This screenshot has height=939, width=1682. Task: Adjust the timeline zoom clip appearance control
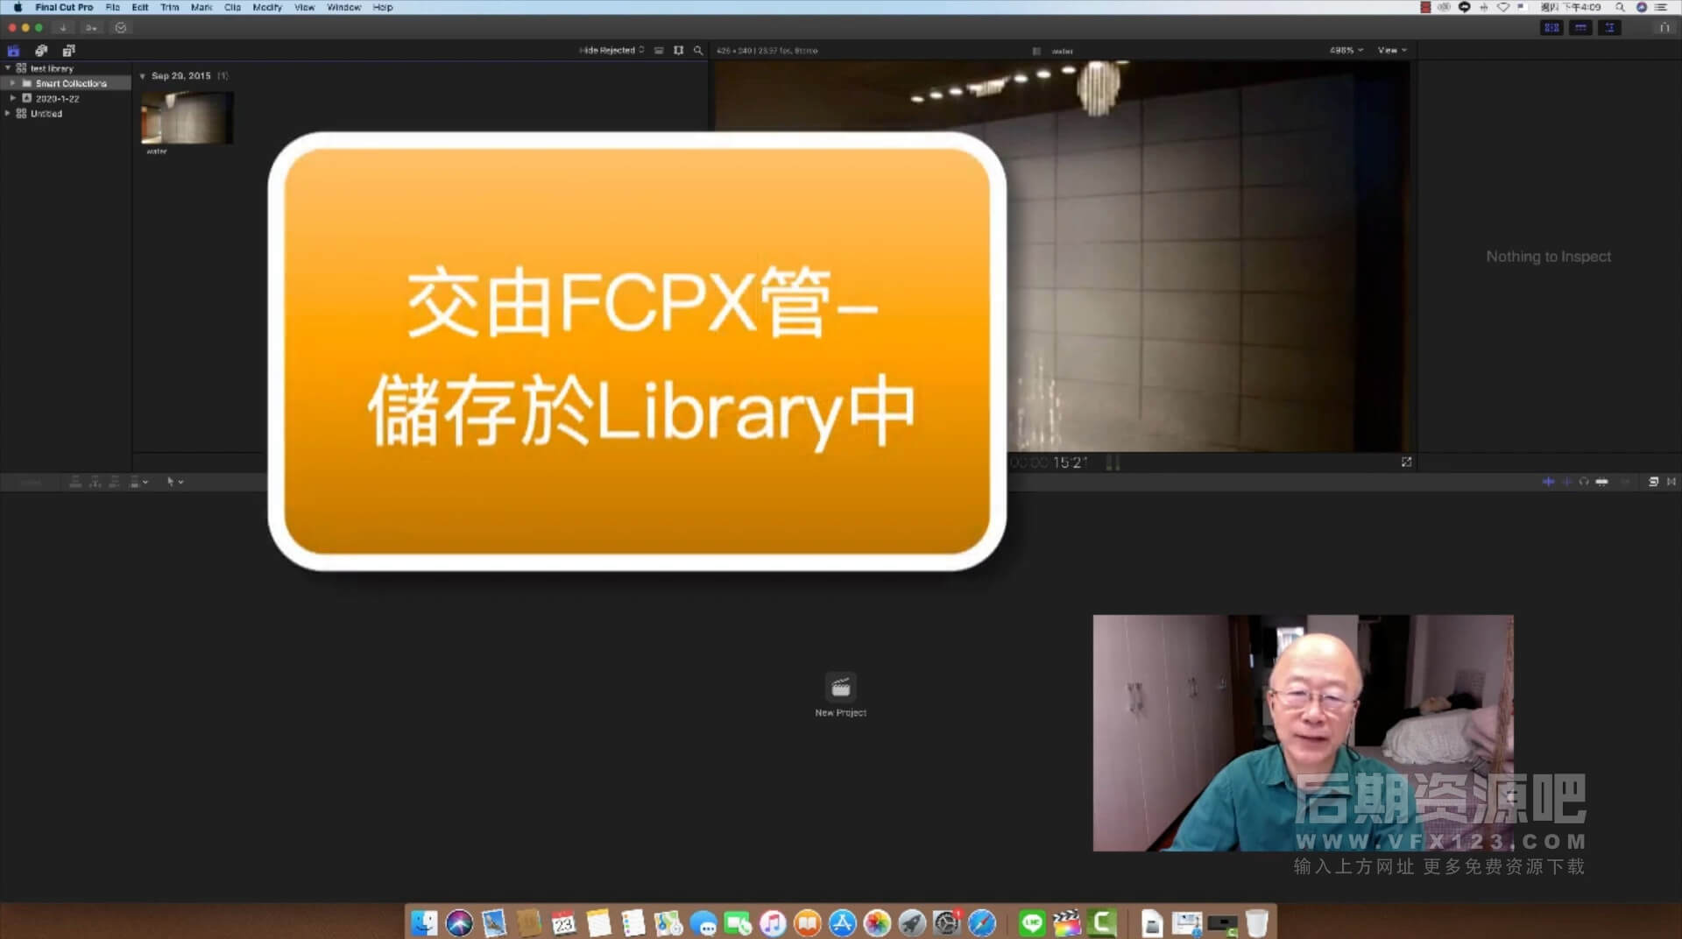coord(1626,482)
